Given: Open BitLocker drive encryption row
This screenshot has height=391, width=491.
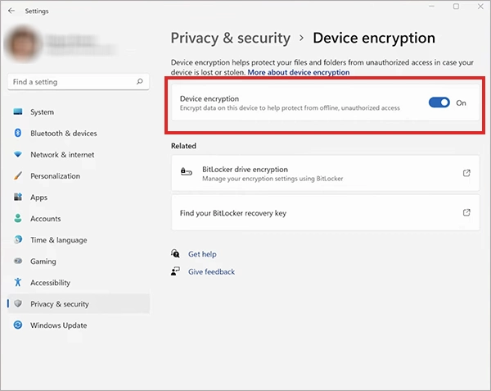Looking at the screenshot, I should [x=326, y=173].
